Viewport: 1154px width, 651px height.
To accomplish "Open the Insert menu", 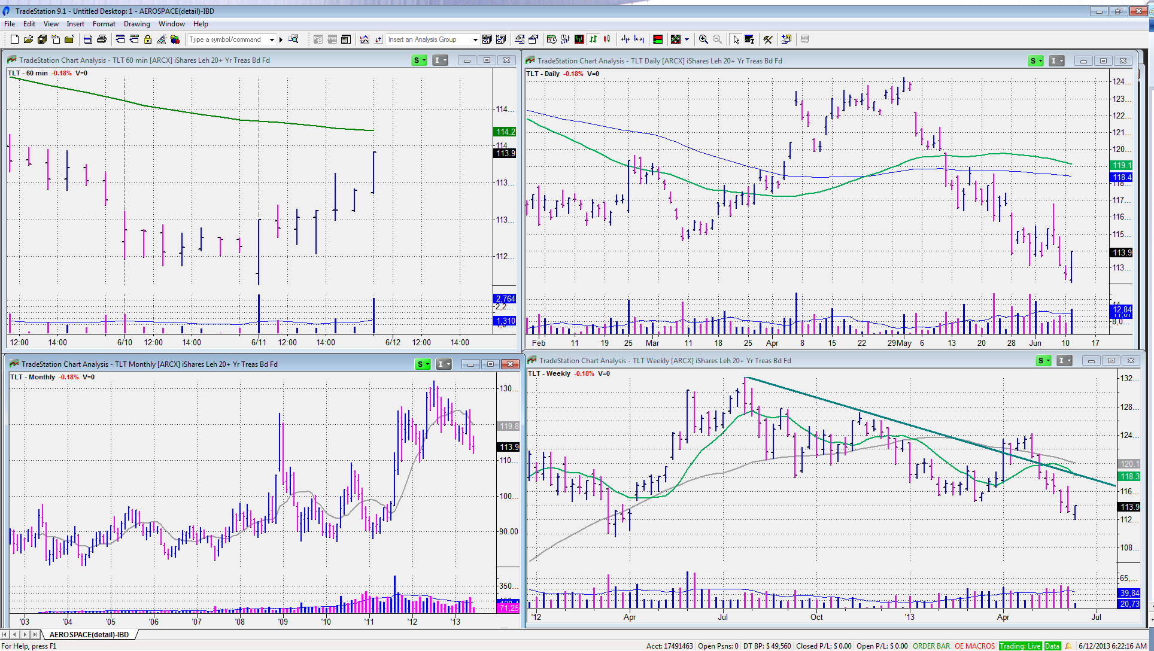I will (x=75, y=24).
